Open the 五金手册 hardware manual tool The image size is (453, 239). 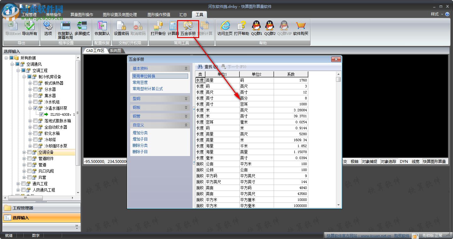187,28
